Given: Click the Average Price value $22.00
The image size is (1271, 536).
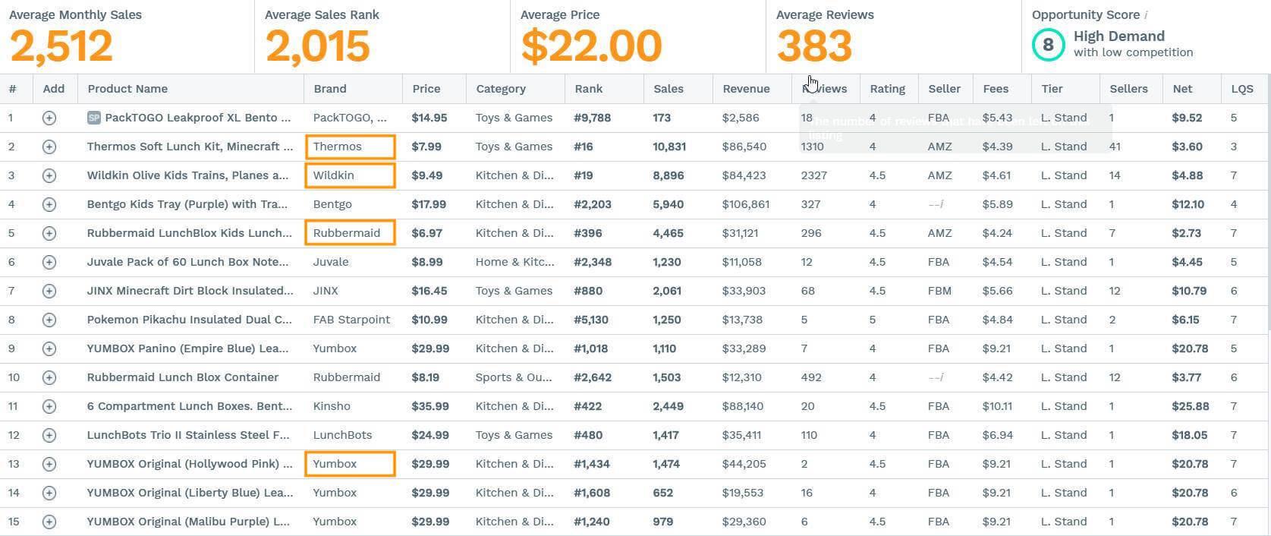Looking at the screenshot, I should [591, 46].
